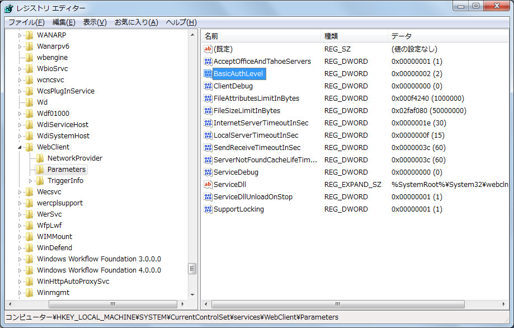Click the DWORD icon beside ClientDebug
The height and width of the screenshot is (328, 514).
[x=208, y=86]
